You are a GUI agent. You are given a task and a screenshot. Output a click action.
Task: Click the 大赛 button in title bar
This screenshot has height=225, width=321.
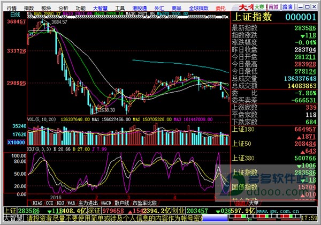click(259, 7)
